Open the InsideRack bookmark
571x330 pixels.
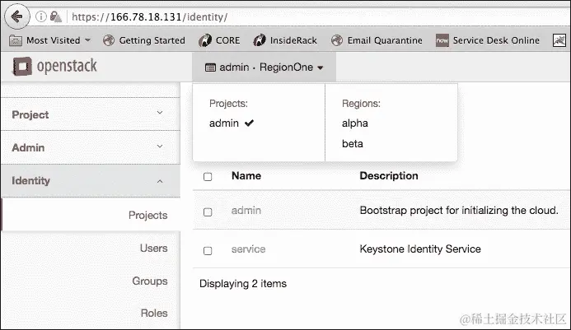click(x=285, y=40)
